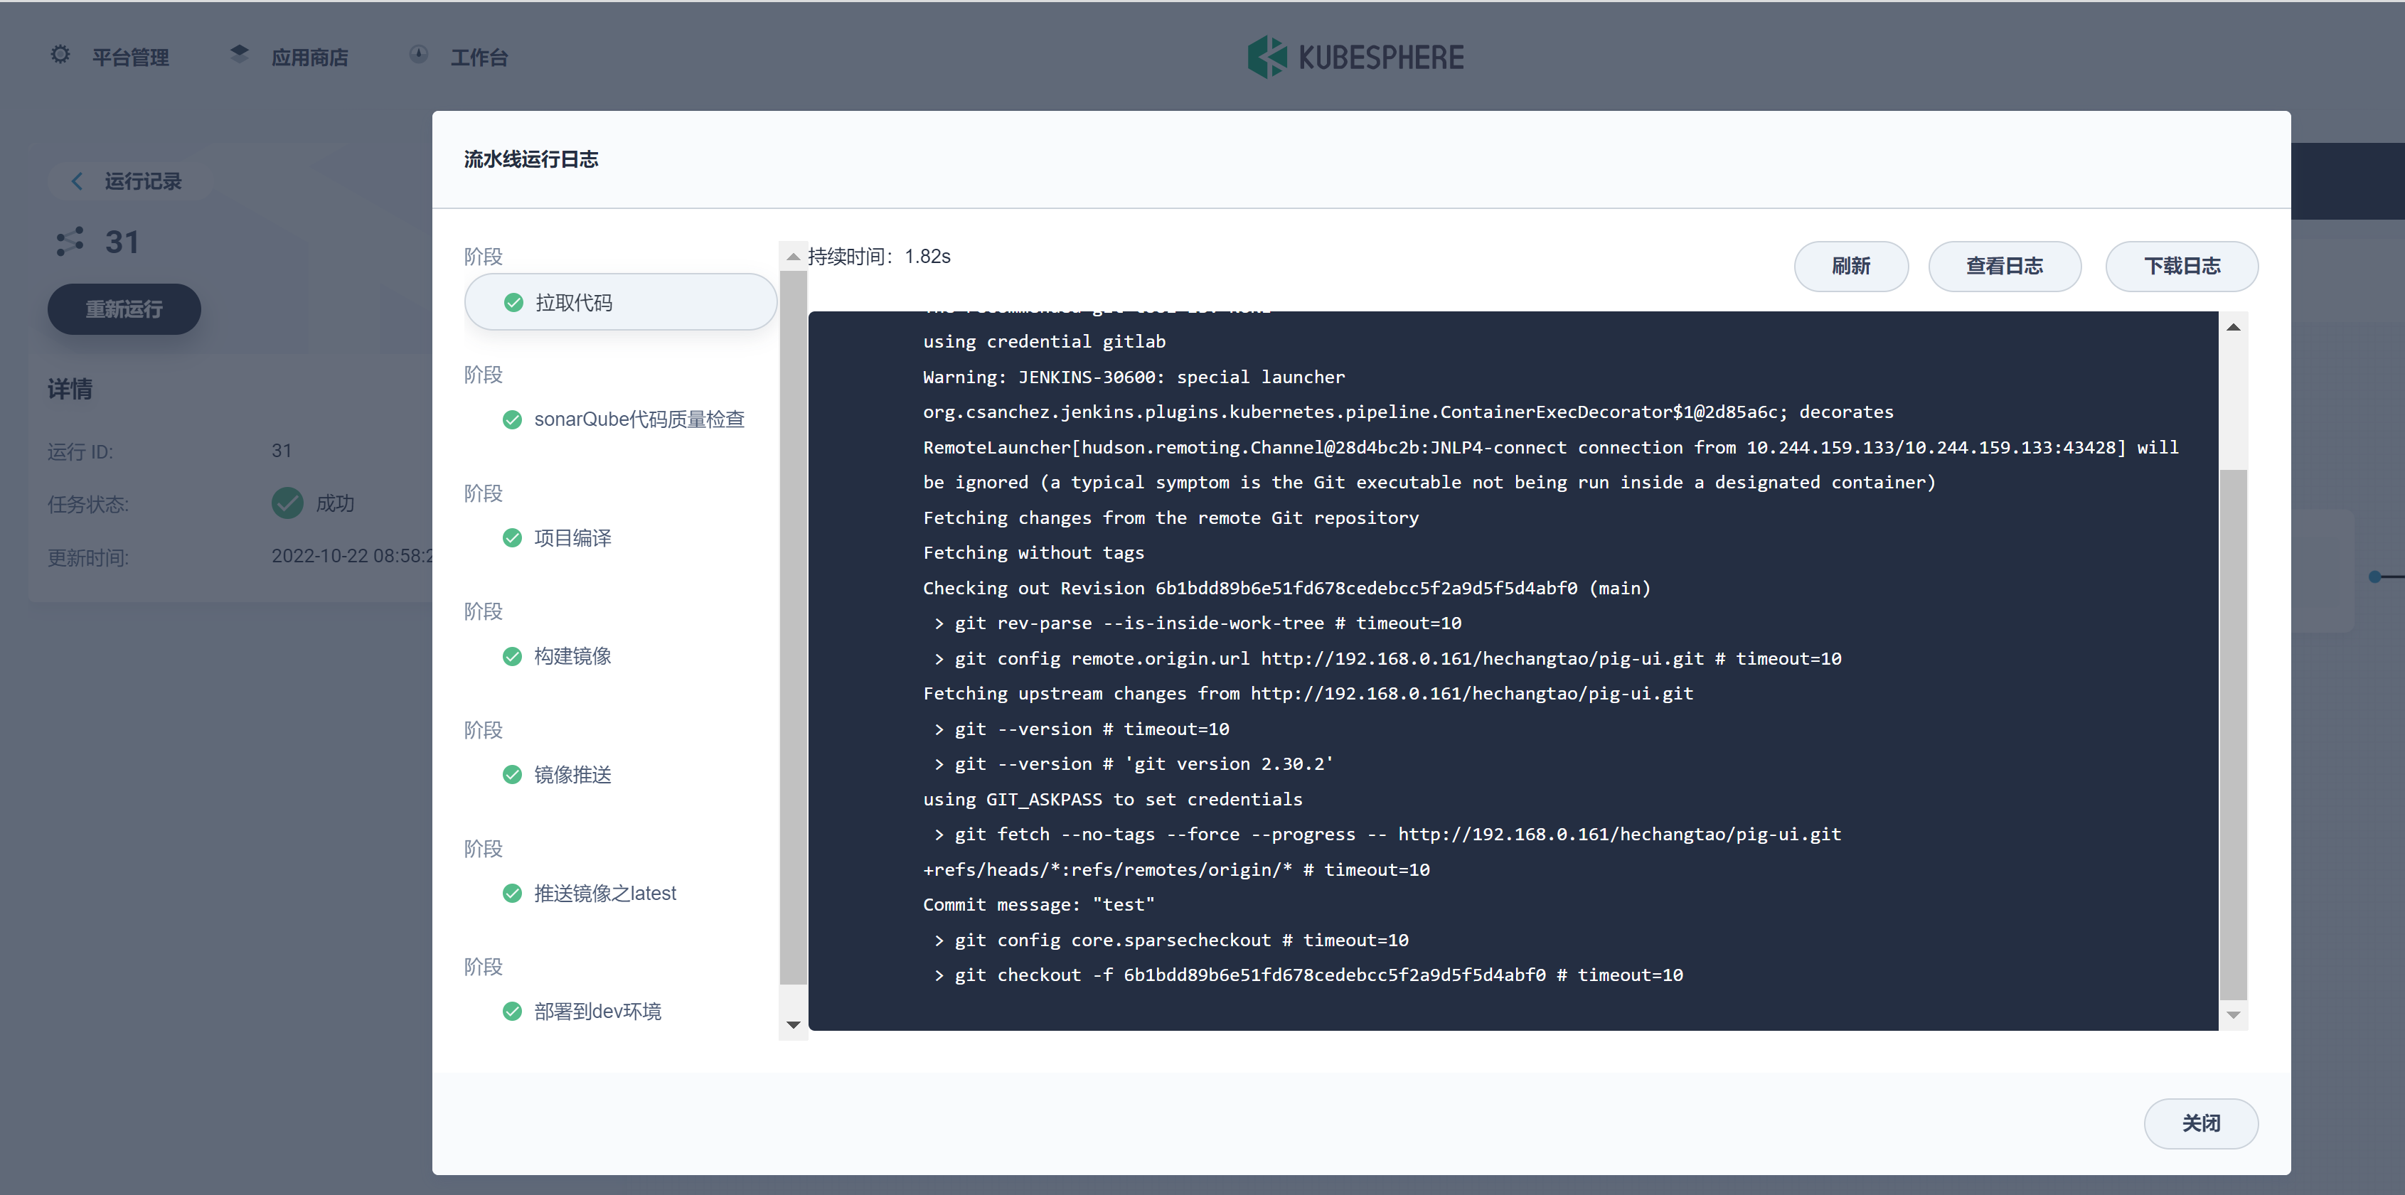Click the app store layers icon
Image resolution: width=2405 pixels, height=1195 pixels.
pyautogui.click(x=239, y=55)
